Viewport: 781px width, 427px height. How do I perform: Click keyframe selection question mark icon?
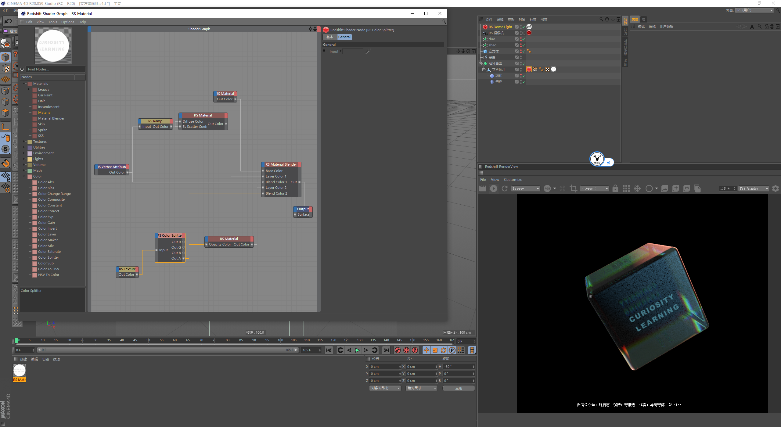coord(415,350)
